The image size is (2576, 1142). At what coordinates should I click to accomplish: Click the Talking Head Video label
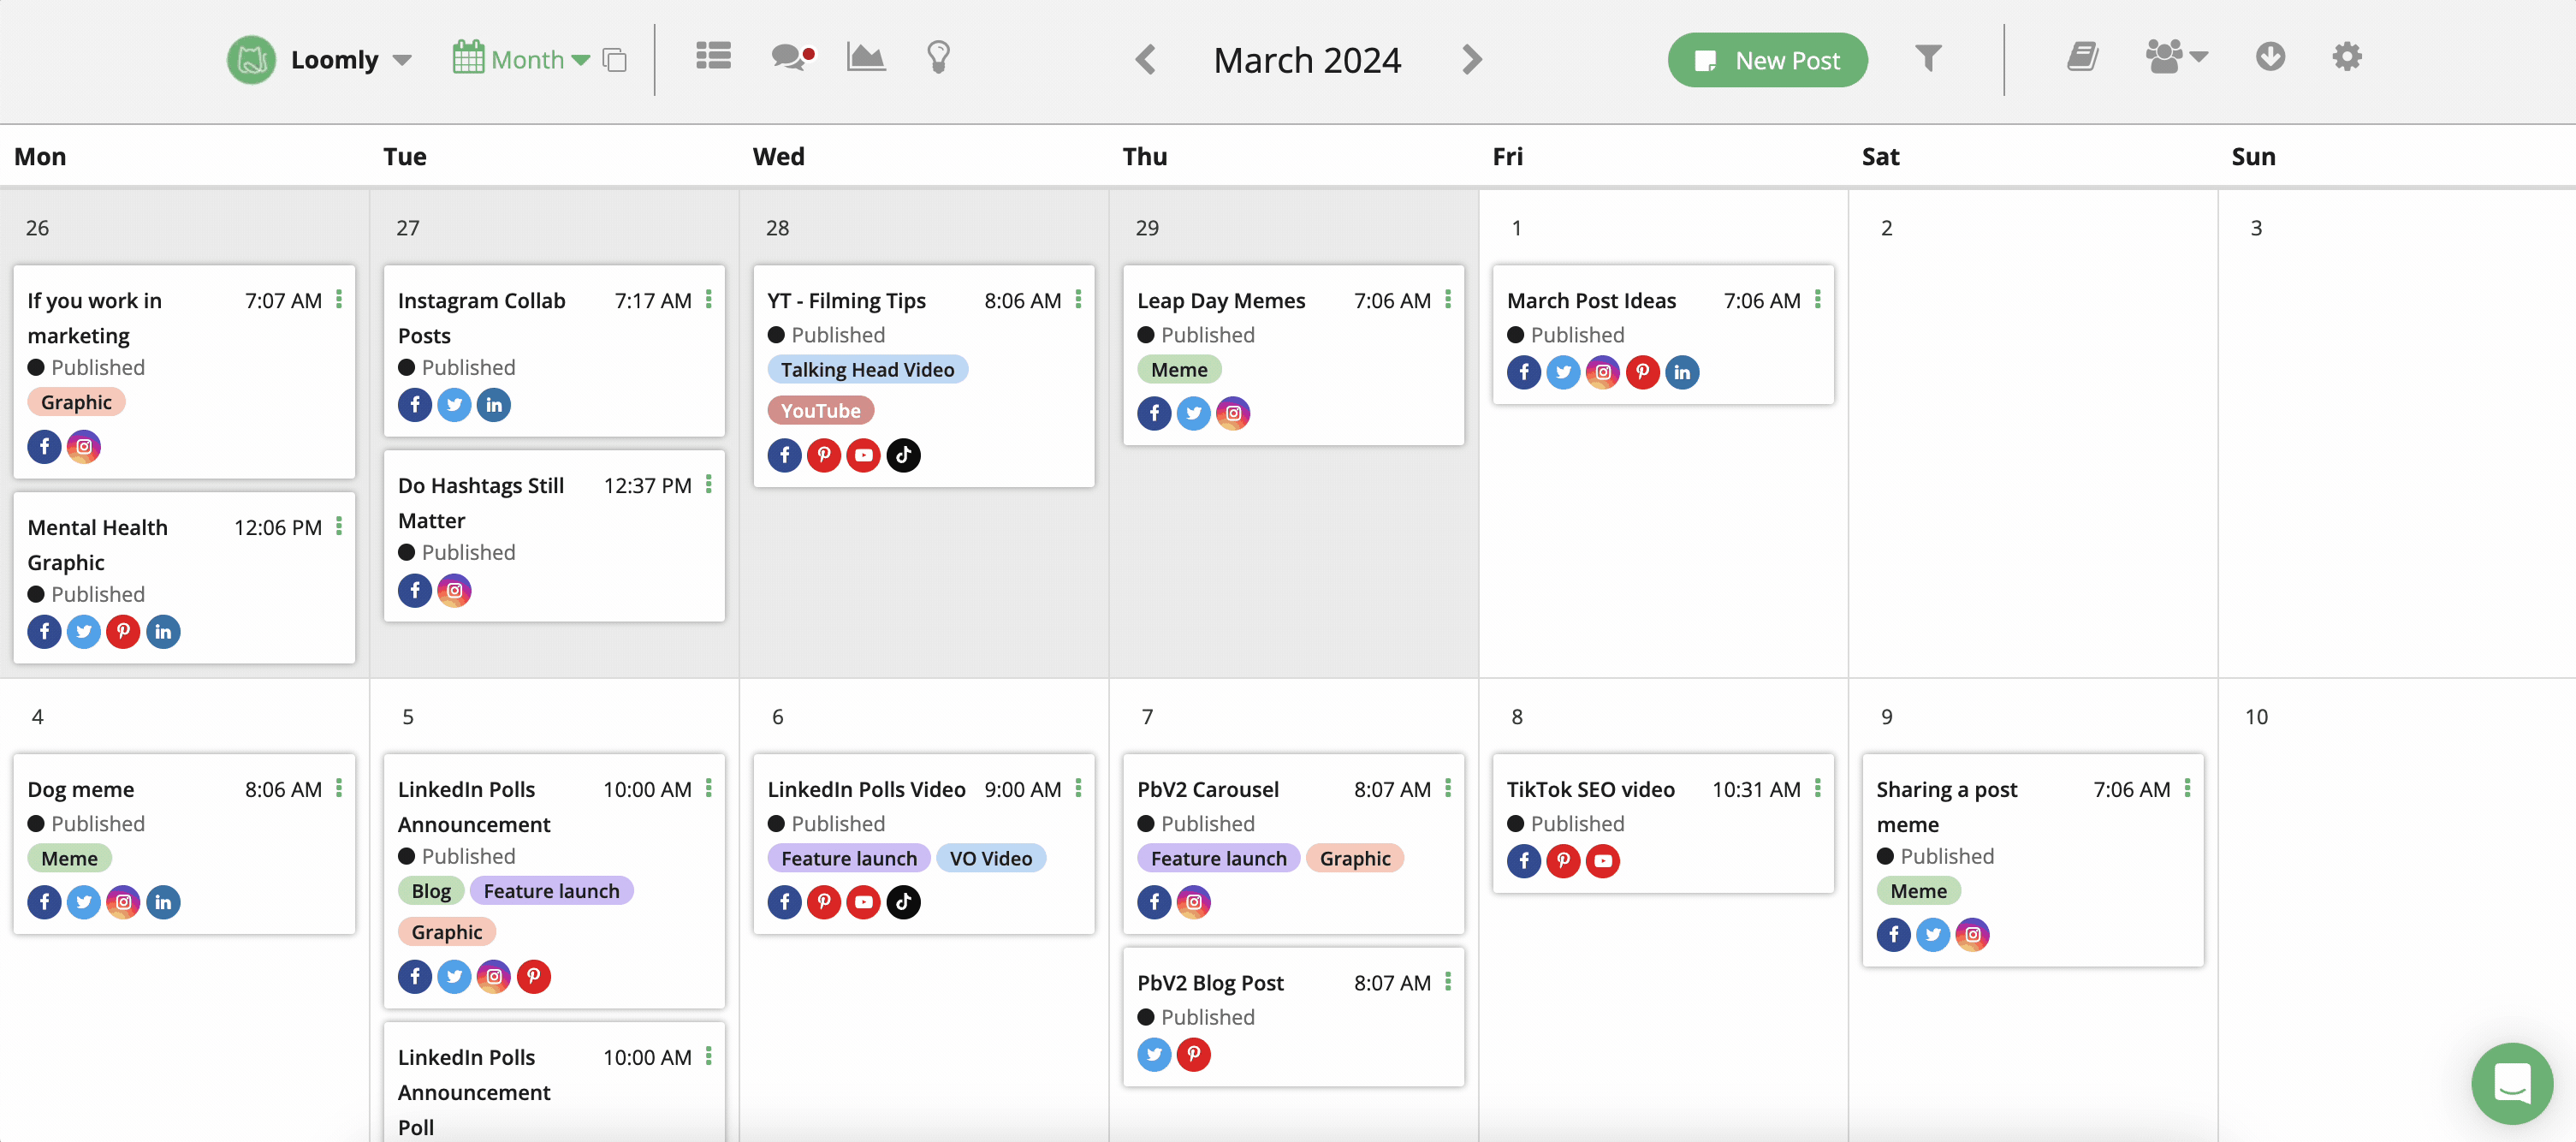[867, 369]
